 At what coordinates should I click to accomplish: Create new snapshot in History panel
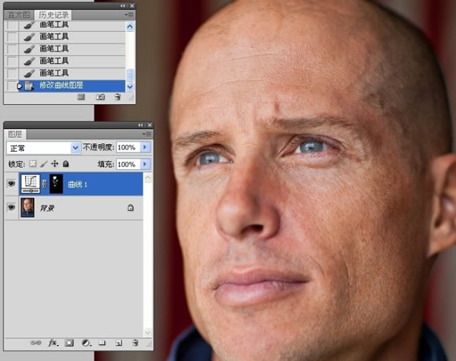(100, 97)
